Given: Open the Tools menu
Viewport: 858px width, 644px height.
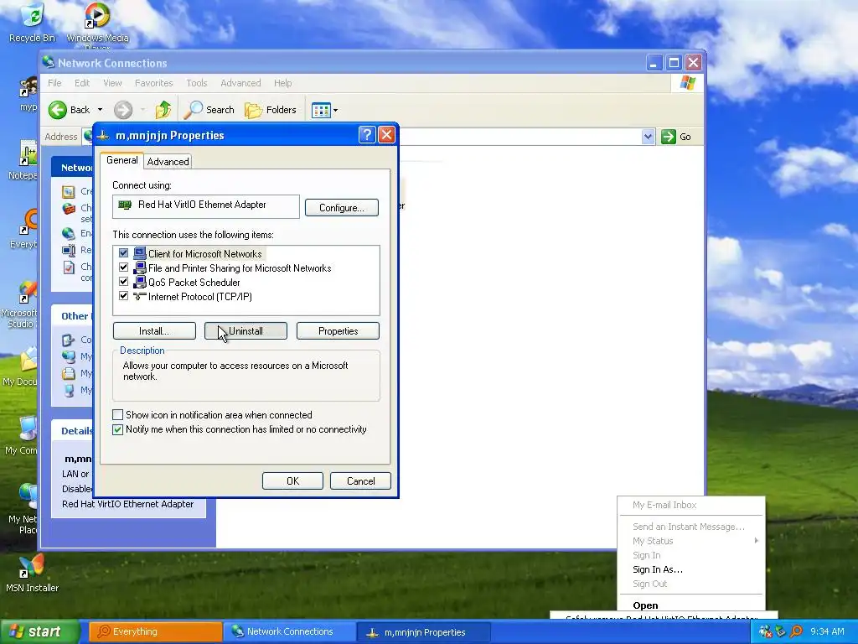Looking at the screenshot, I should pos(196,83).
